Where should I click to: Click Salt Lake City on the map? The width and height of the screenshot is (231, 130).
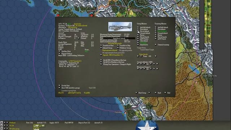click(210, 76)
